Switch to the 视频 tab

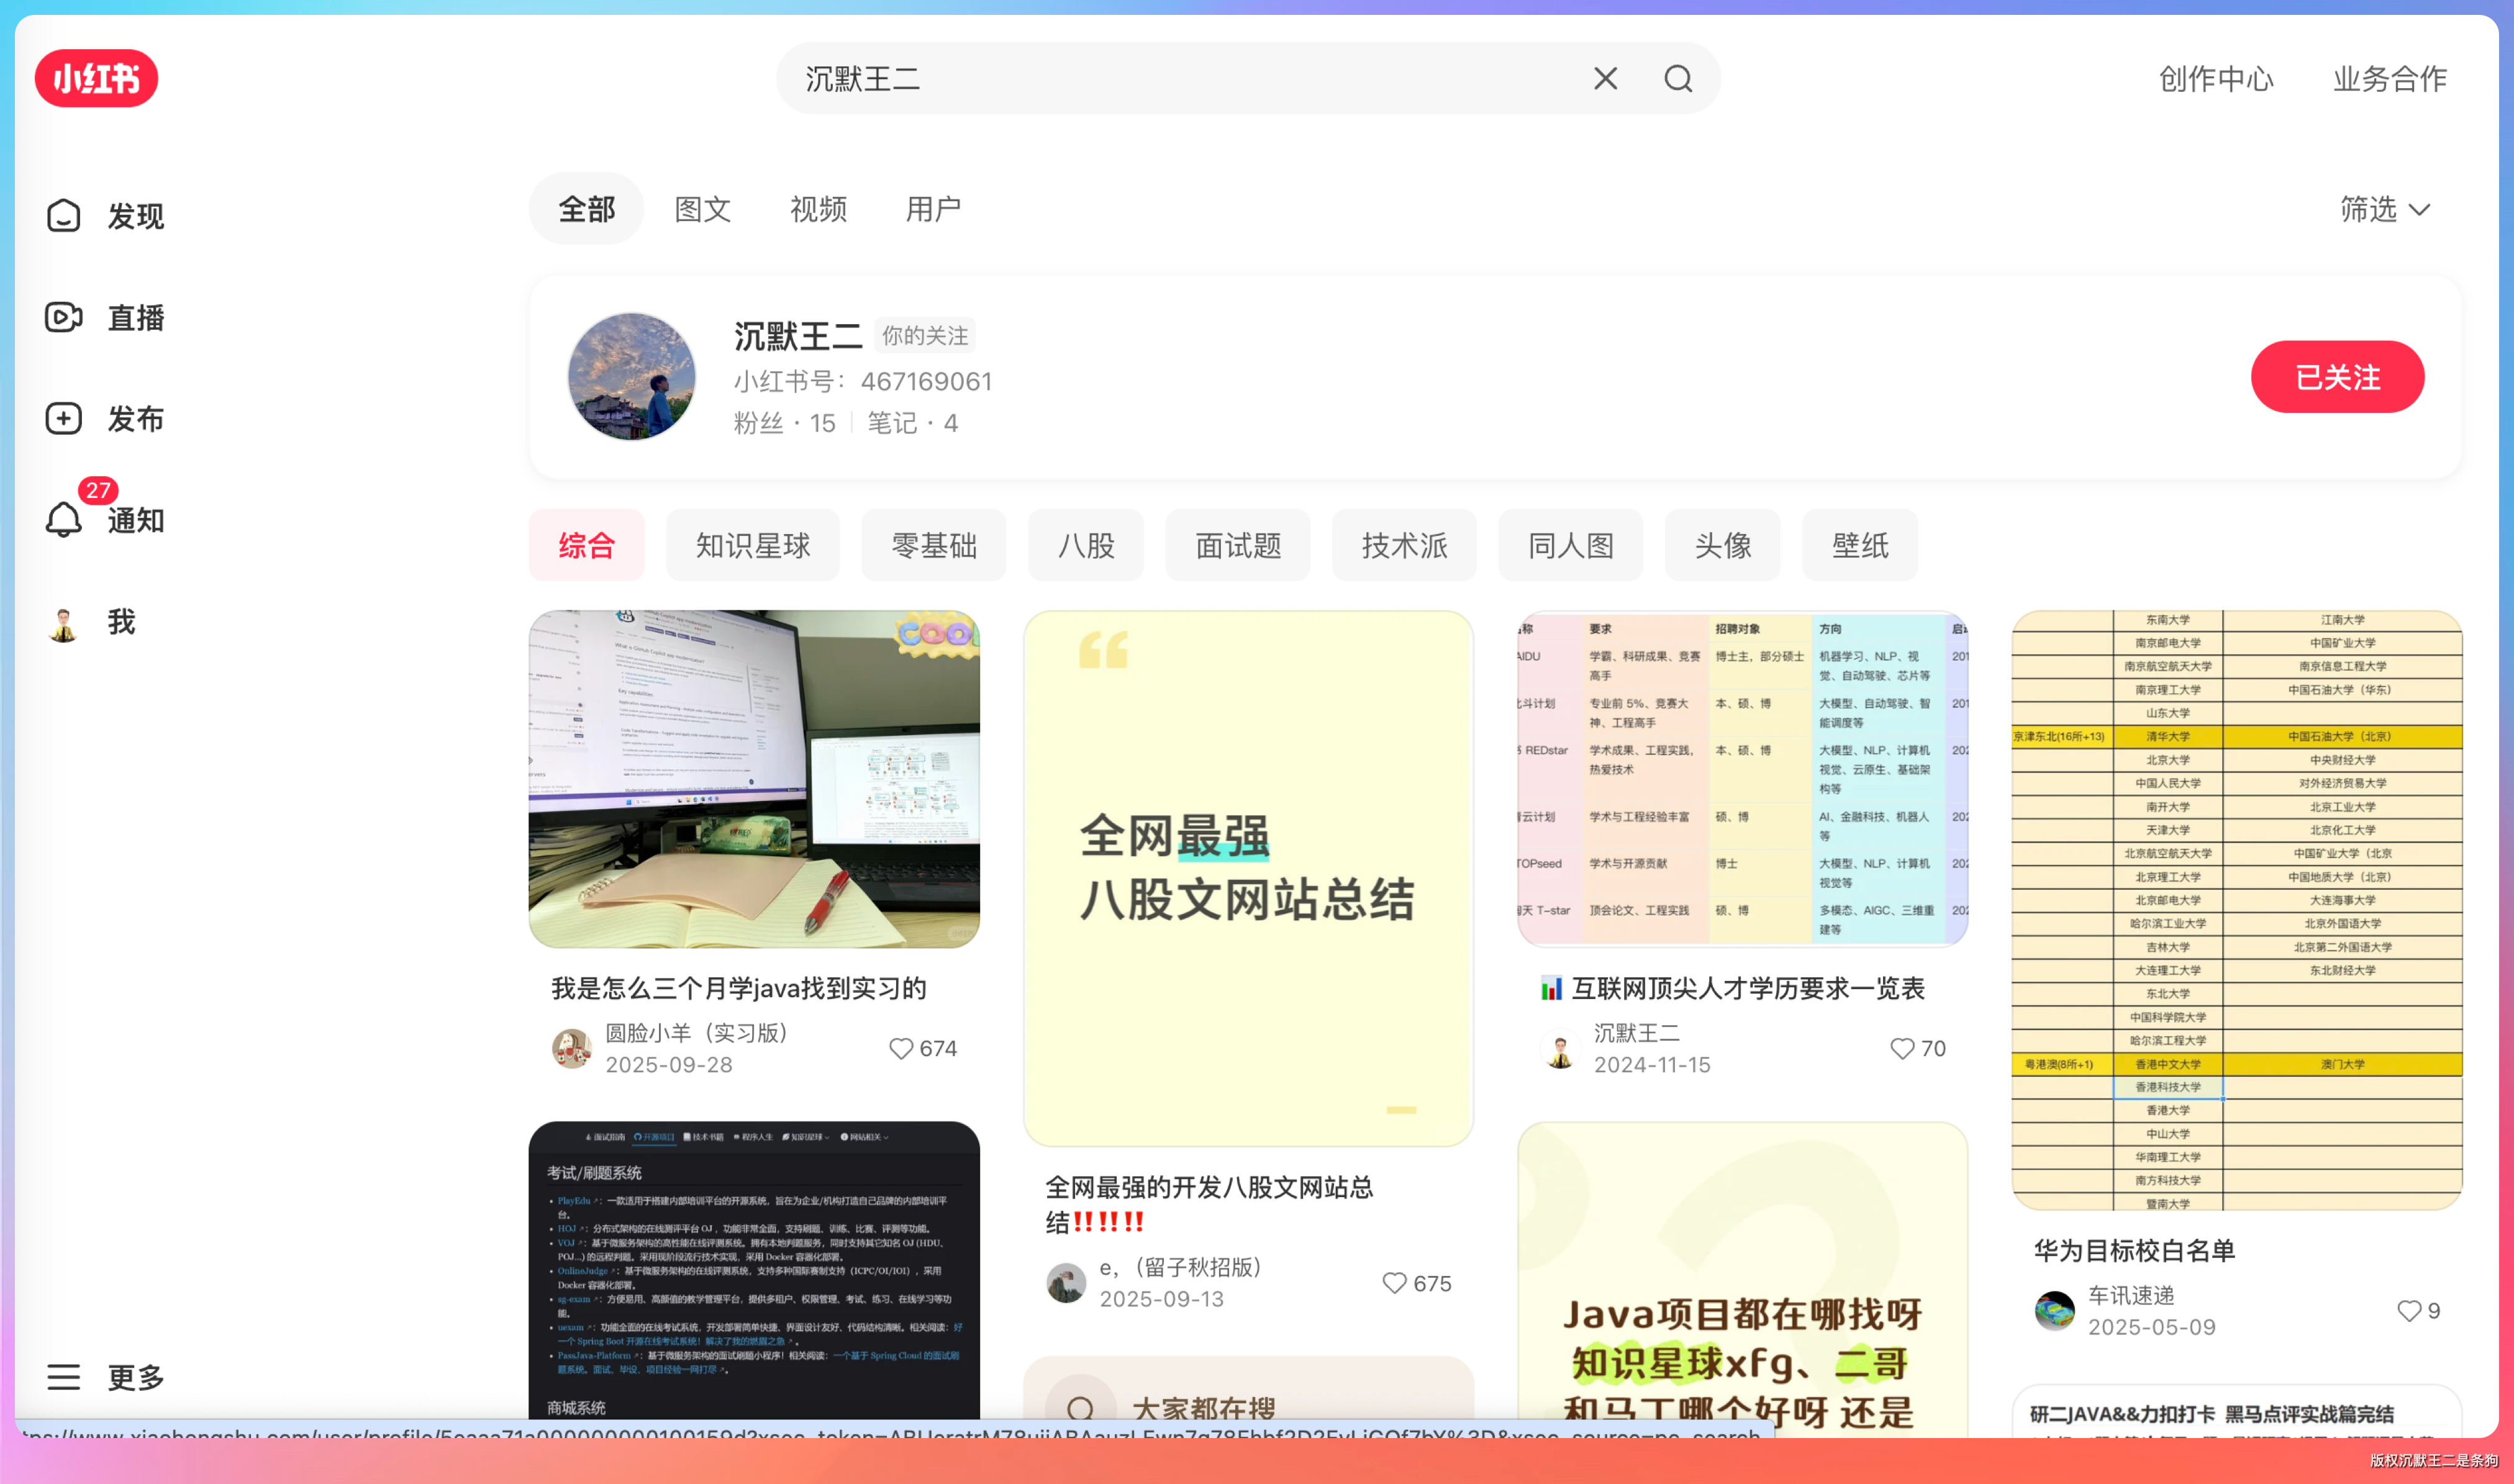pos(818,209)
